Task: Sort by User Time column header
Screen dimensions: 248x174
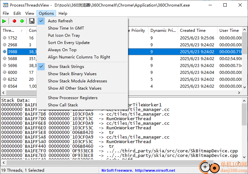Action: [230, 30]
